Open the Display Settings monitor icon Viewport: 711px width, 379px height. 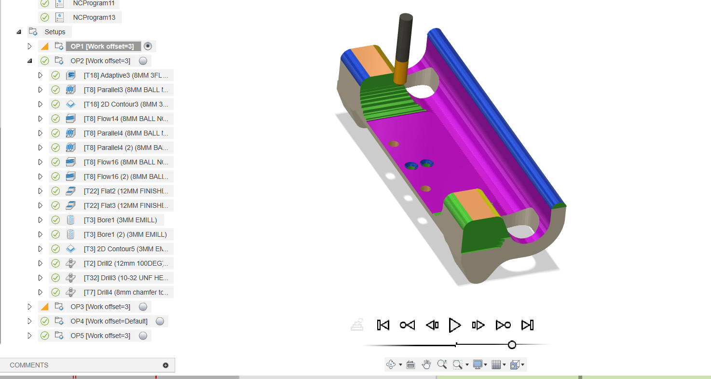click(x=478, y=365)
